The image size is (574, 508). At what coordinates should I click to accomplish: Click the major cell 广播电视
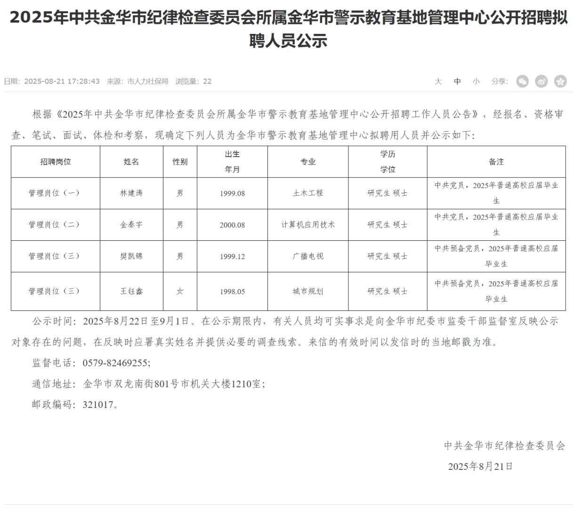[x=308, y=256]
